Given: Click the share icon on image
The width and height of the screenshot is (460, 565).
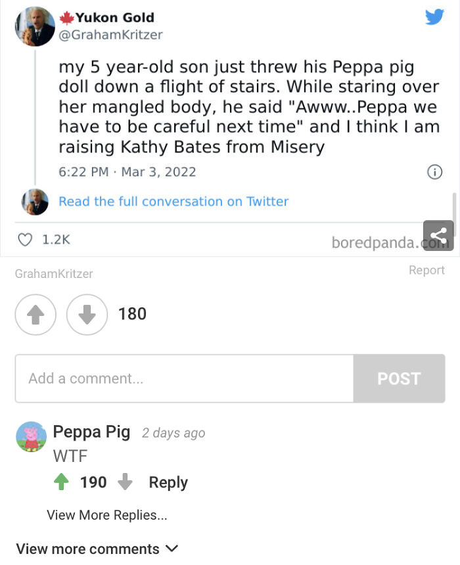Looking at the screenshot, I should coord(438,235).
